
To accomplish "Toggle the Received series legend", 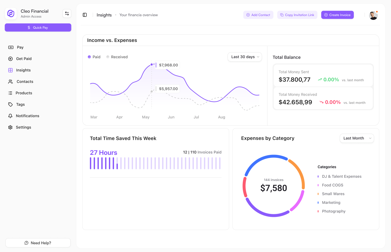I will pyautogui.click(x=117, y=57).
